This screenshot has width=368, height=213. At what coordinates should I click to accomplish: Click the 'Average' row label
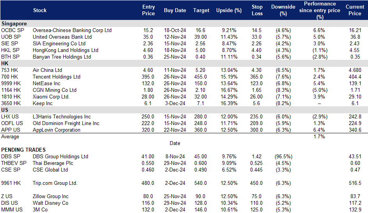(x=10, y=136)
